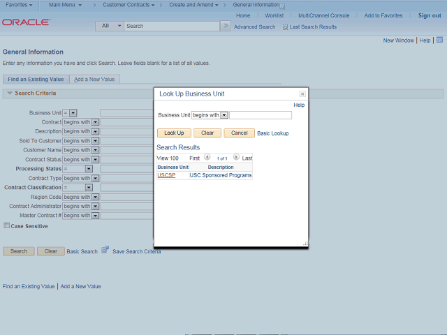This screenshot has height=335, width=447.
Task: Click Clear in the Look Up dialog
Action: pyautogui.click(x=207, y=133)
